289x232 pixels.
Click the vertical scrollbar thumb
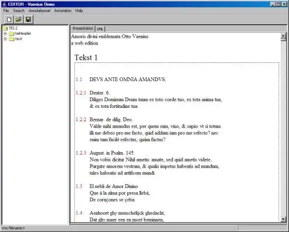(x=283, y=40)
